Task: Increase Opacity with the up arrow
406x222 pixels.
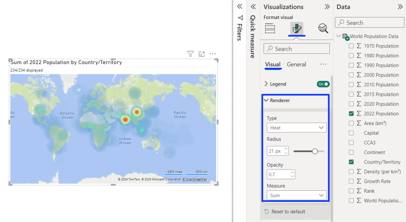Action: click(x=292, y=172)
